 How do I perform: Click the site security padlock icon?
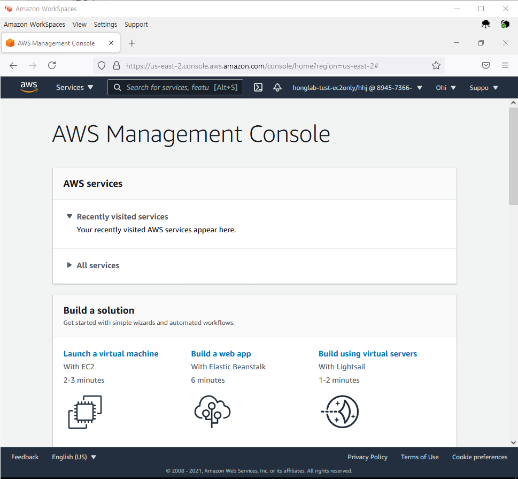(117, 65)
